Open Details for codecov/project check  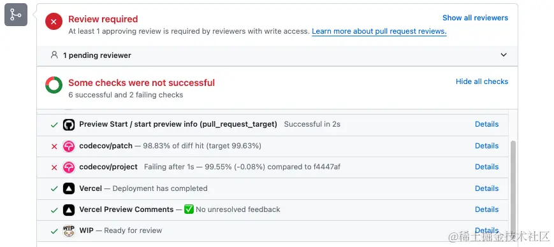coord(486,167)
